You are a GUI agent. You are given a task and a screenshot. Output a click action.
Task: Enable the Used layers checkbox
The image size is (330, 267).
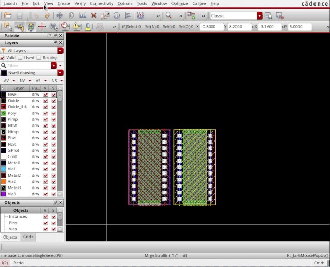pos(20,58)
